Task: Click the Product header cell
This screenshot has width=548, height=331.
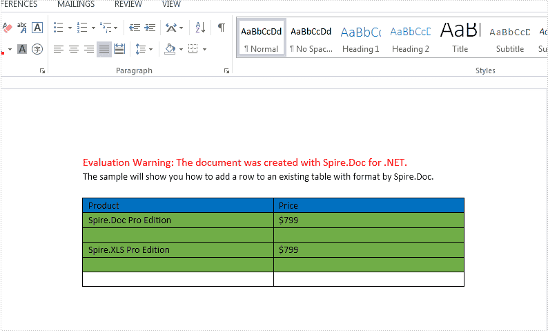Action: coord(178,205)
